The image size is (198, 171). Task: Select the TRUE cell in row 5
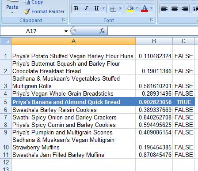click(x=183, y=102)
